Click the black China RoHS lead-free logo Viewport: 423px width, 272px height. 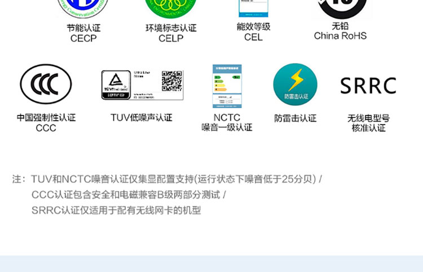tap(342, 8)
